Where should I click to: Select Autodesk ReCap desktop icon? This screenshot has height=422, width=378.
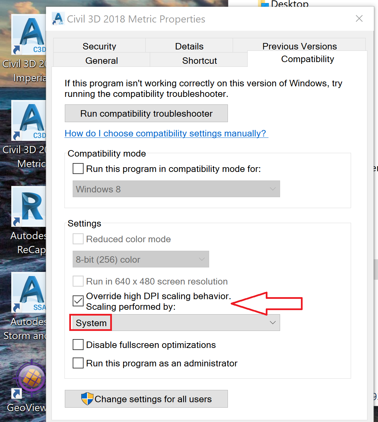tap(29, 207)
